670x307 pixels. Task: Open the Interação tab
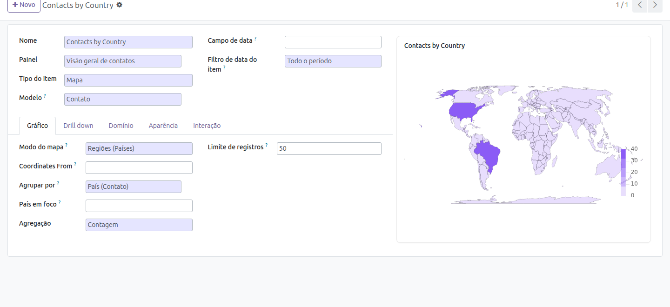pos(207,126)
